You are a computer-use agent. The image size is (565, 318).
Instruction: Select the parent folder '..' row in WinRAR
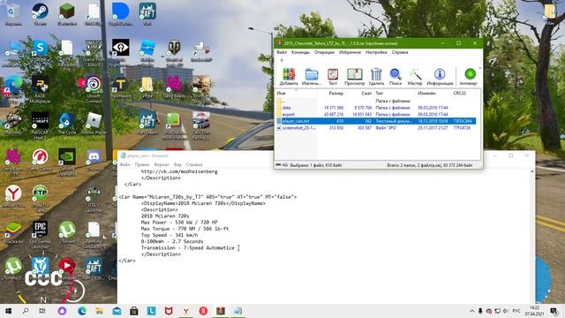(376, 101)
